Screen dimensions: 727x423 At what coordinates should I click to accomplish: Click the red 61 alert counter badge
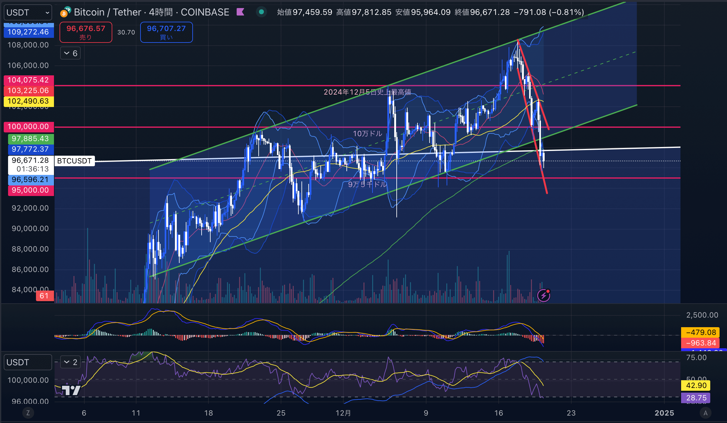coord(45,296)
